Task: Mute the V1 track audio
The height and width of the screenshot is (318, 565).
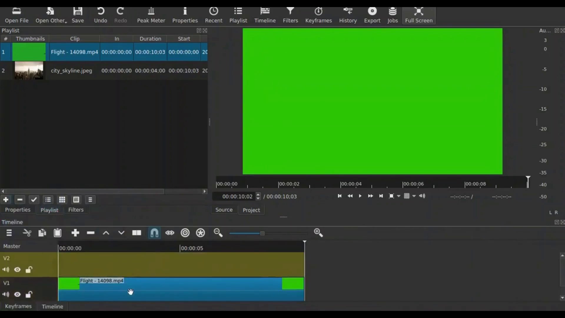Action: pos(5,294)
